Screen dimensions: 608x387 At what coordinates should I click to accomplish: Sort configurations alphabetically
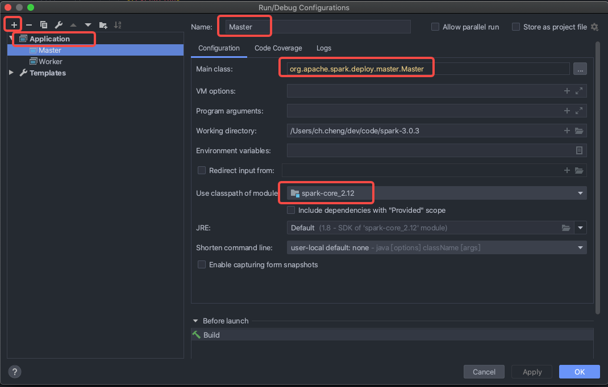[x=118, y=24]
